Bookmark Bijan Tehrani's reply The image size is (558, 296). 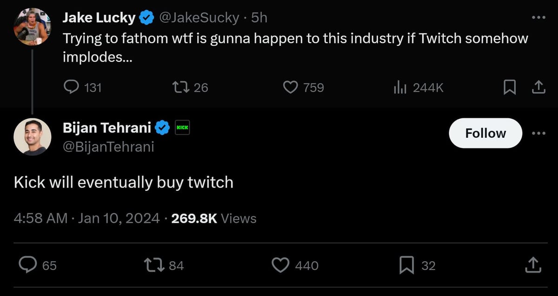point(407,265)
